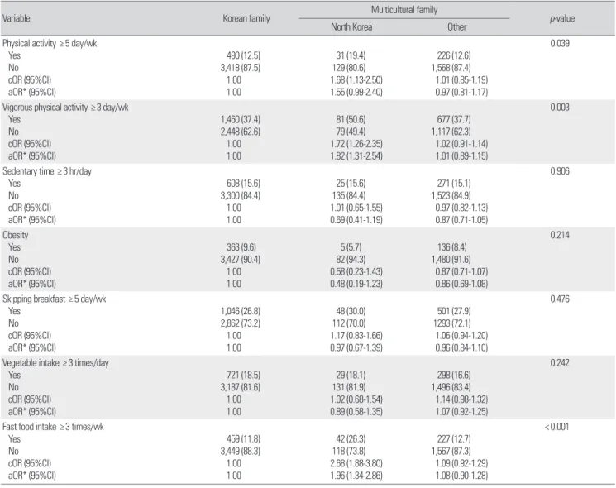Select odds ratio 1.72 (1.26-2.35)
Screen dimensions: 616x488
point(356,144)
